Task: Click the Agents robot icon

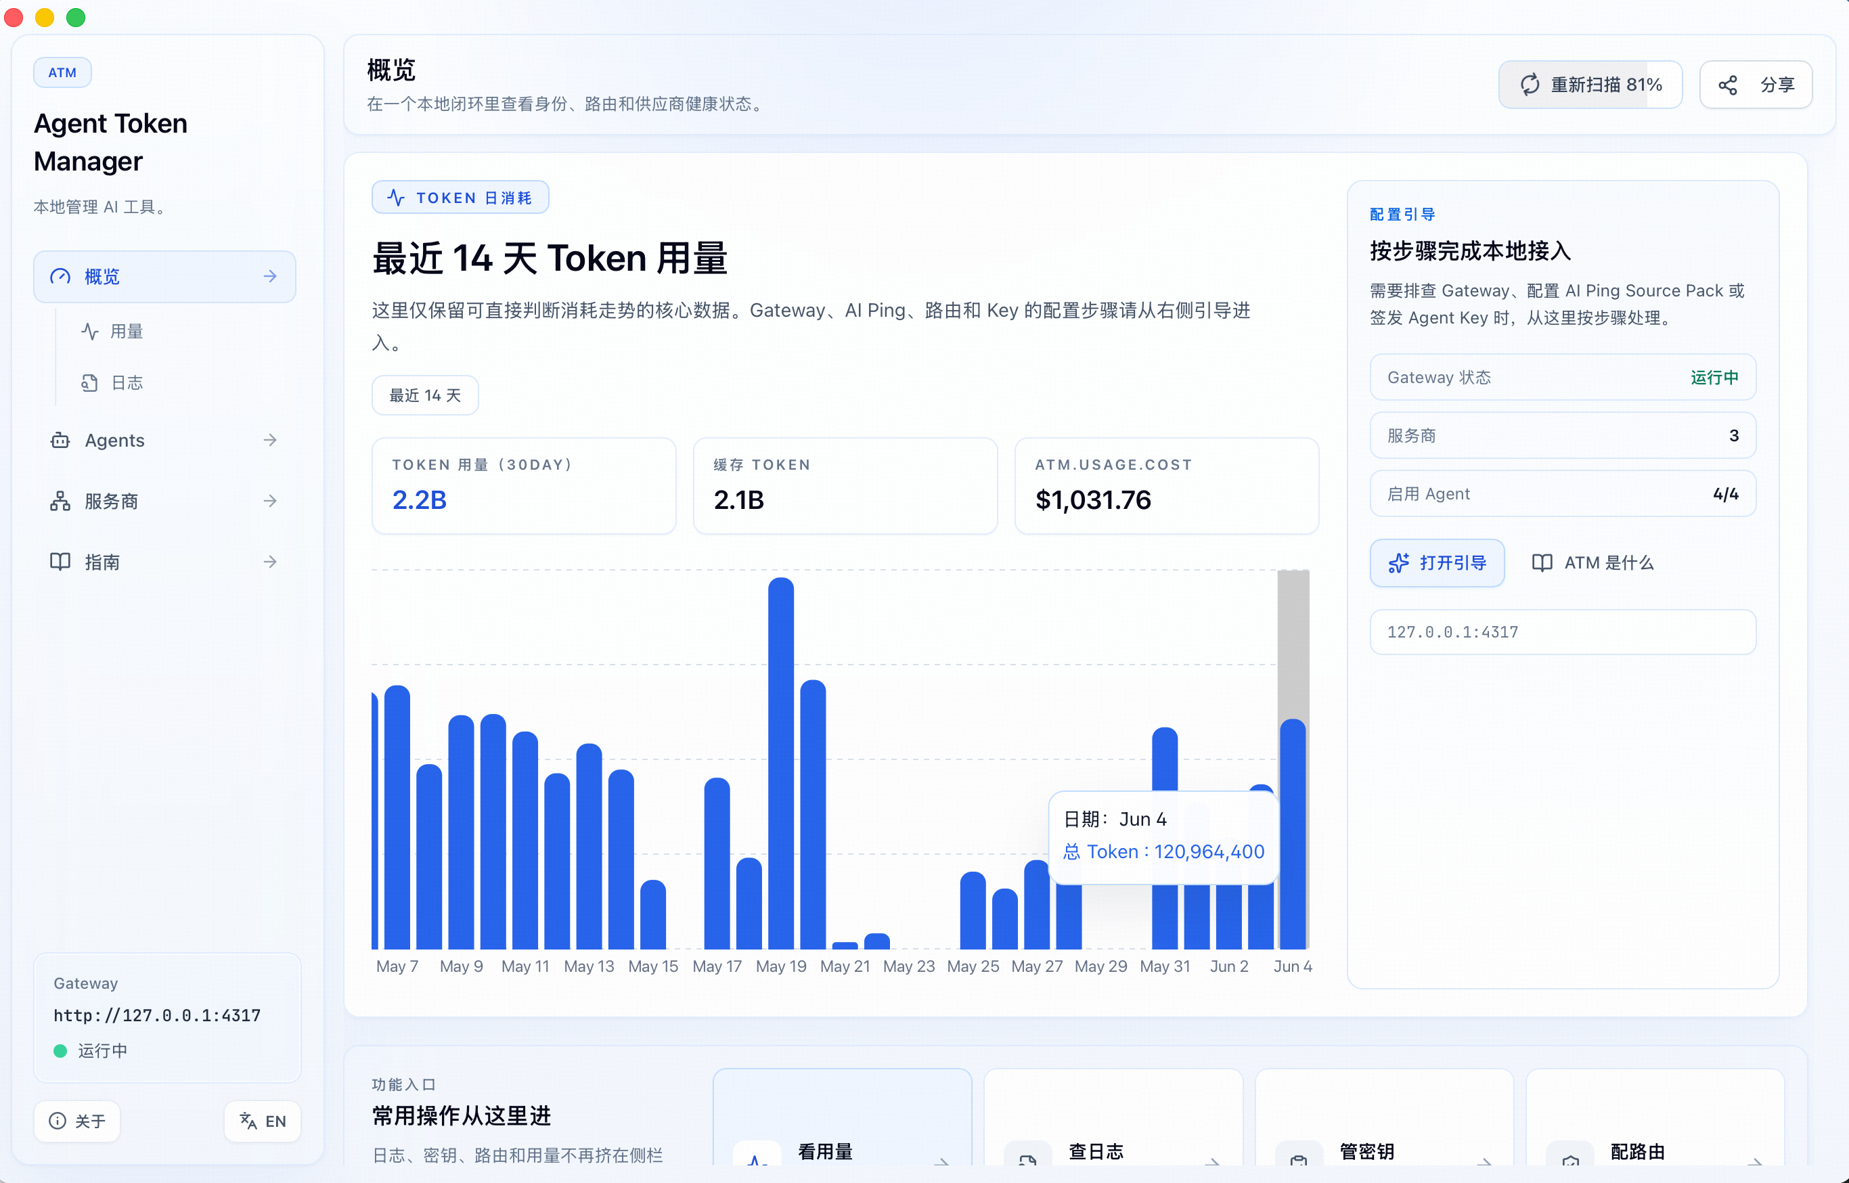Action: point(60,440)
